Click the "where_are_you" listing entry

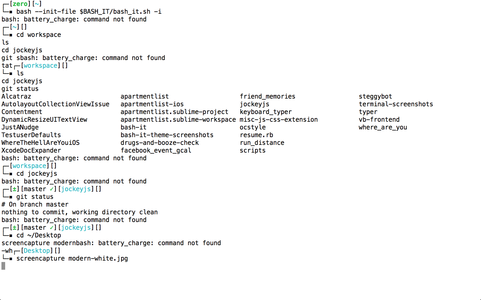(x=383, y=127)
